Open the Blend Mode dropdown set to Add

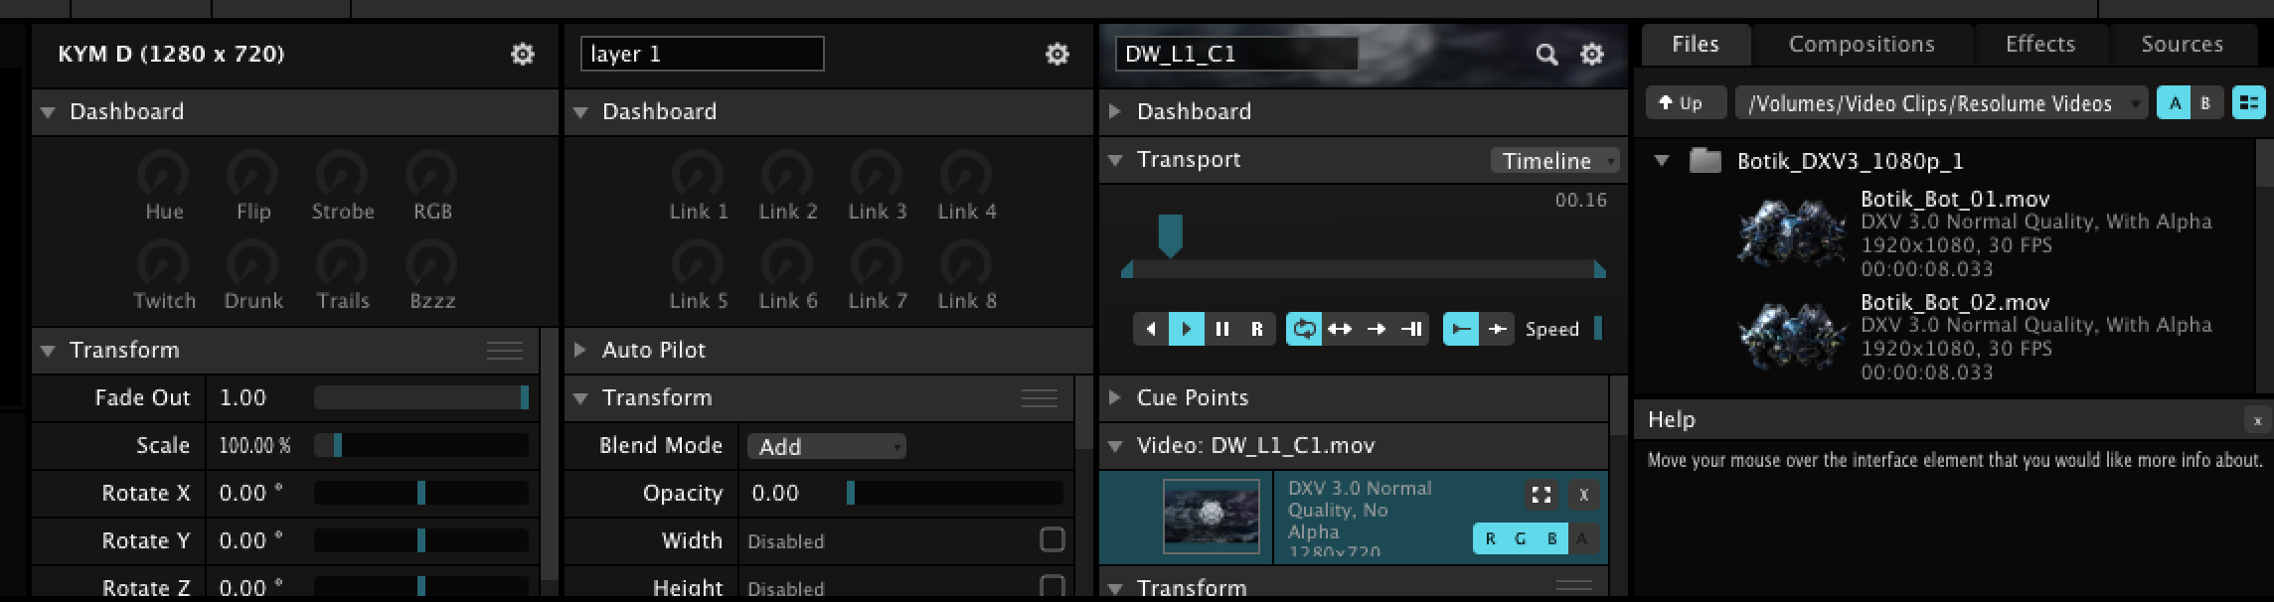[x=826, y=446]
